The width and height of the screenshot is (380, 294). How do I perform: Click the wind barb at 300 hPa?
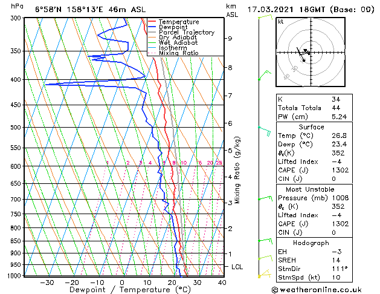tap(265, 17)
